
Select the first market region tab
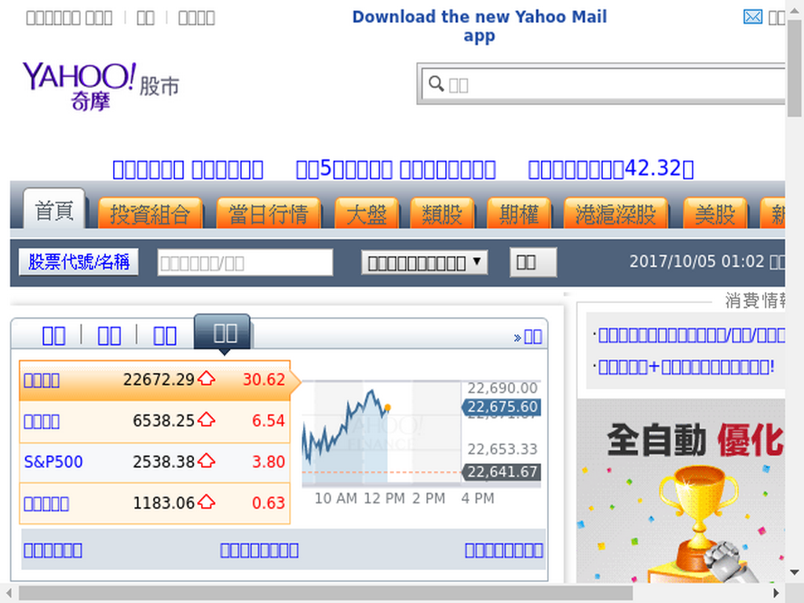point(53,335)
